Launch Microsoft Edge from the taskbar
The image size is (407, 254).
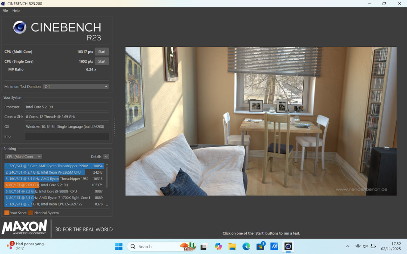click(246, 246)
